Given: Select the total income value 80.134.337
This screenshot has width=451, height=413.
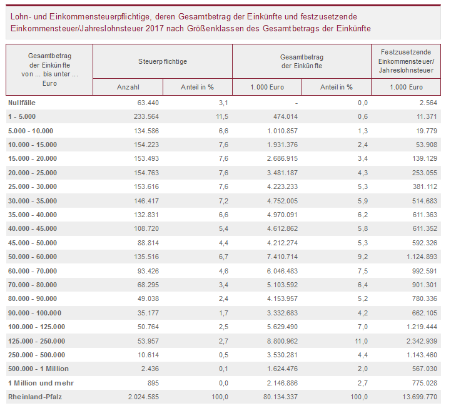Looking at the screenshot, I should (x=280, y=397).
